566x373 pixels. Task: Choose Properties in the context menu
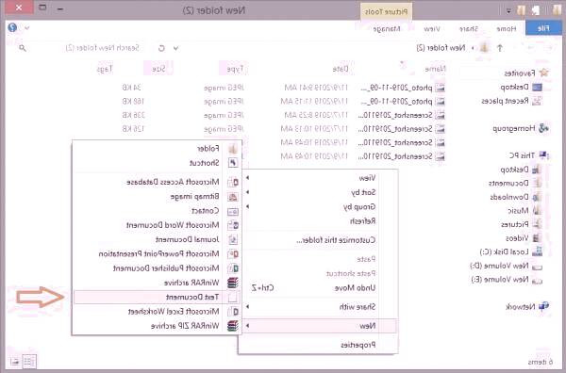(x=358, y=346)
